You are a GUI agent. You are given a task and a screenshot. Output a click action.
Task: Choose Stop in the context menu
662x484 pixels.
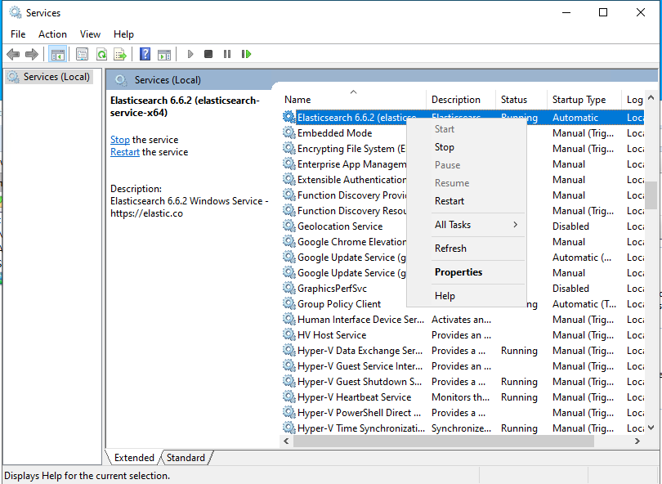coord(467,147)
